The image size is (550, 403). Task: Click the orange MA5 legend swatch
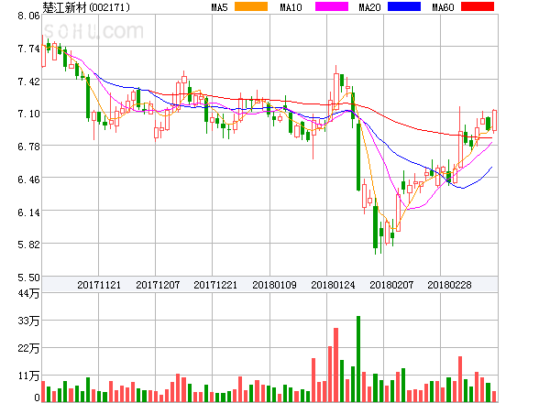pos(251,6)
